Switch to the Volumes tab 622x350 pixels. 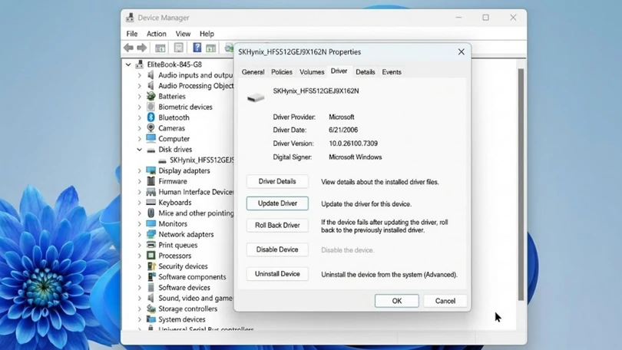(x=312, y=71)
